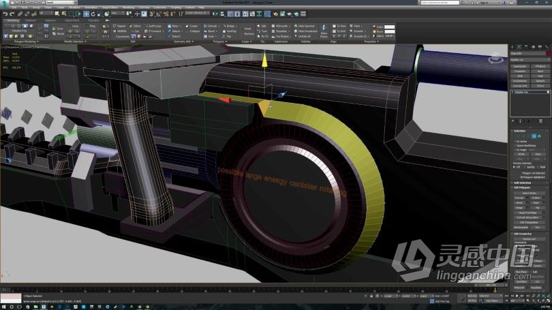Choose the Rectangular Selection Region tool
The width and height of the screenshot is (552, 310).
pos(71,14)
